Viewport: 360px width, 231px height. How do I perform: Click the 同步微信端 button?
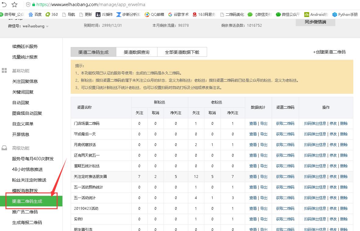pos(316,22)
